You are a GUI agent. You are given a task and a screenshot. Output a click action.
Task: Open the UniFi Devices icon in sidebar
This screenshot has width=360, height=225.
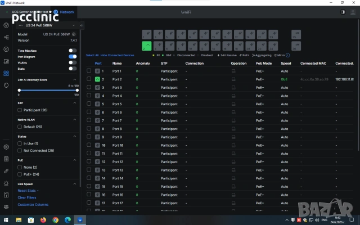pos(6,49)
